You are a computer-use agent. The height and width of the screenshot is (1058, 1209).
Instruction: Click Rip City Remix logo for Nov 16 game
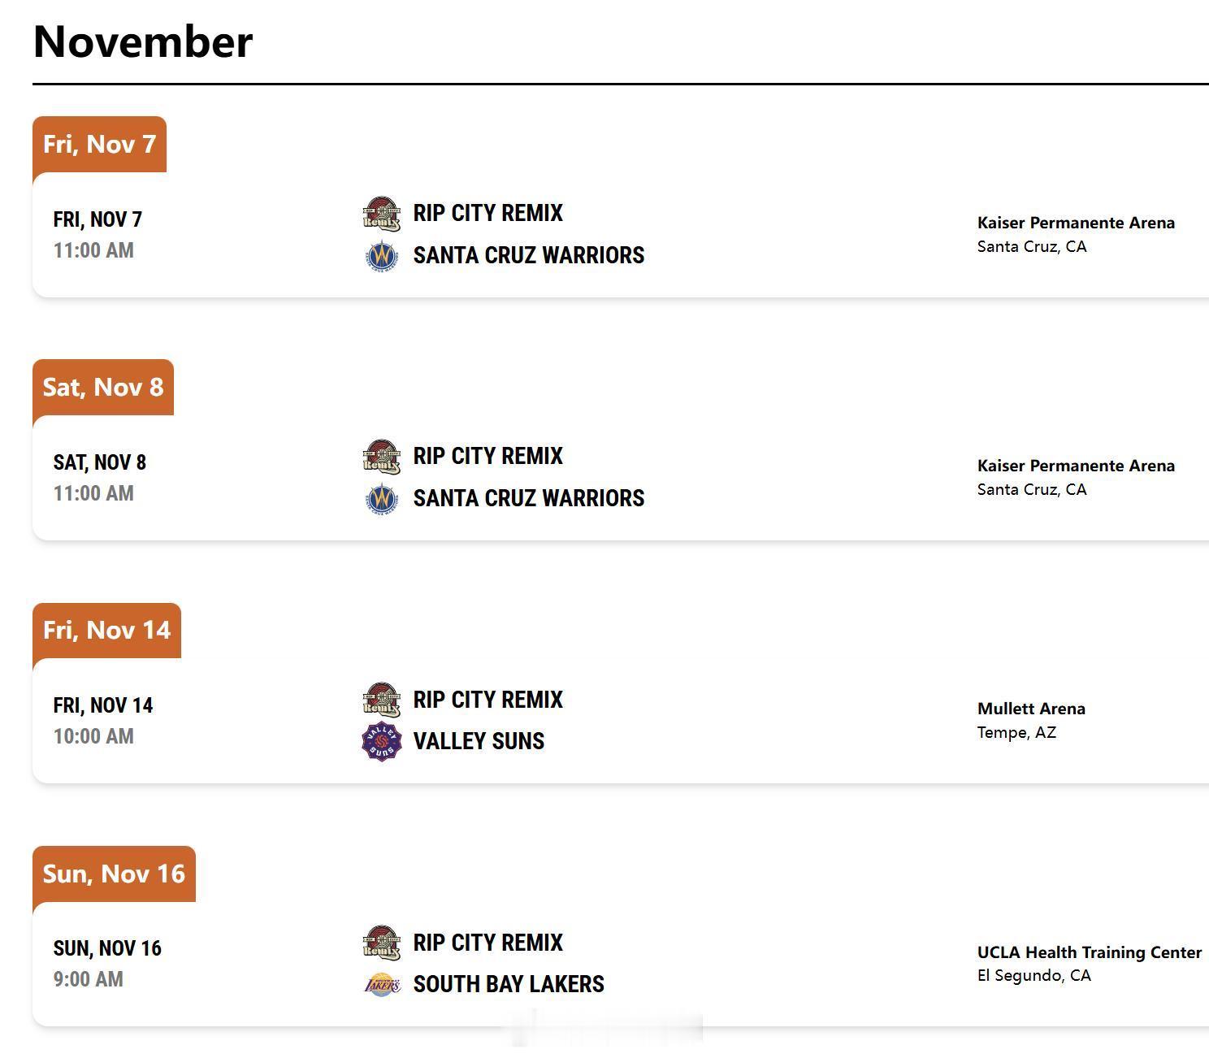tap(381, 943)
